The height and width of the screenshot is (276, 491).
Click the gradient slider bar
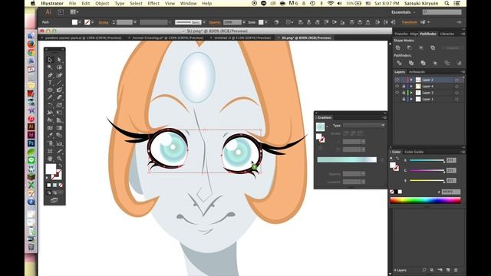pyautogui.click(x=347, y=160)
